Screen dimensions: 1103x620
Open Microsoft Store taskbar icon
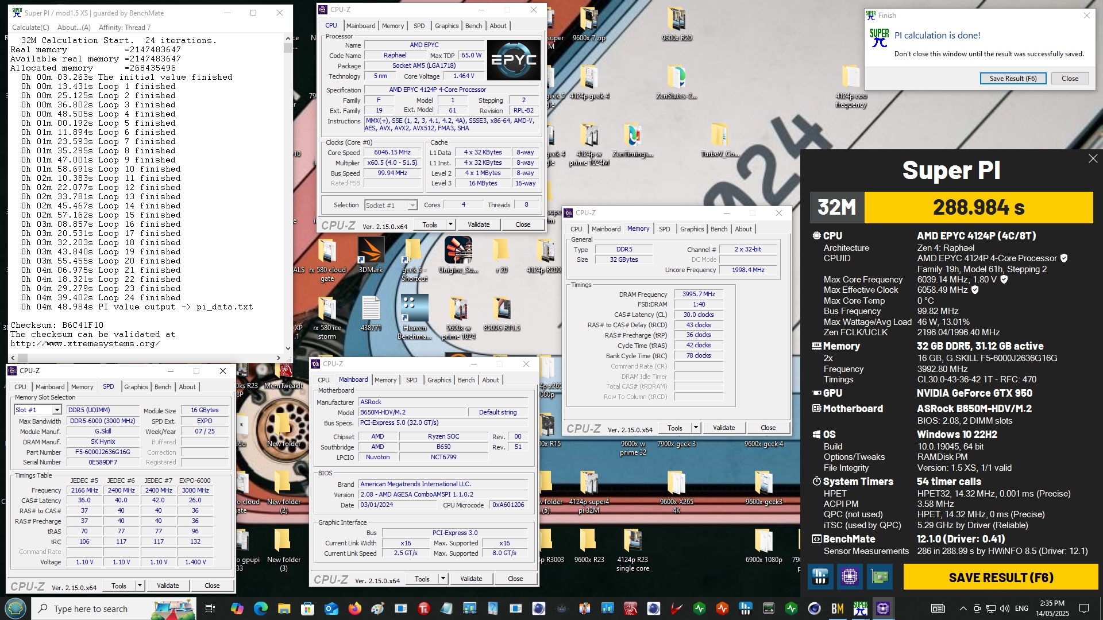307,609
